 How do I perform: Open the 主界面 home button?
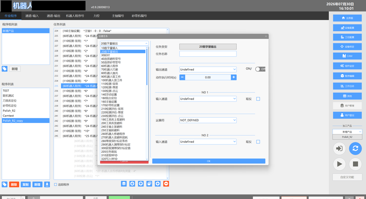click(x=347, y=18)
